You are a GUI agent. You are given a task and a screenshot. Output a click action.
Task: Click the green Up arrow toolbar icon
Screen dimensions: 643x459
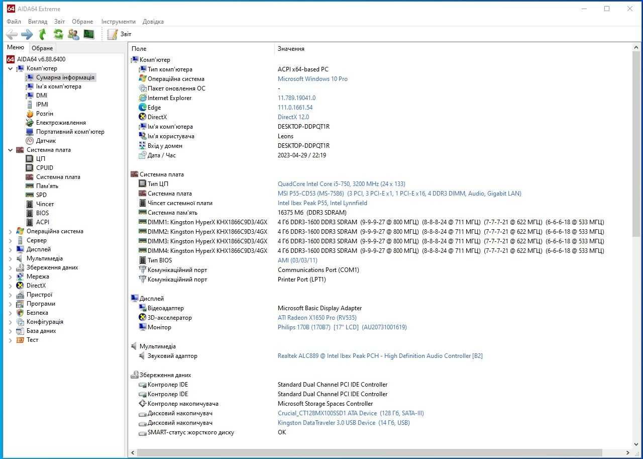point(43,34)
